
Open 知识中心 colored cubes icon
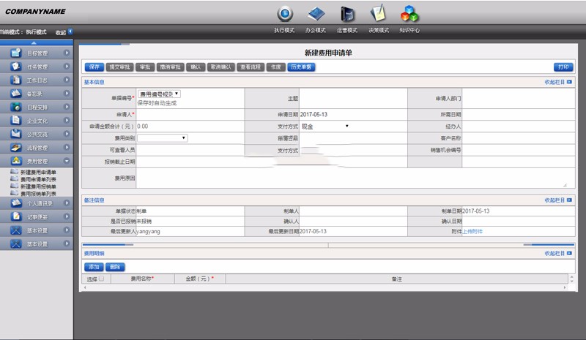pos(409,14)
